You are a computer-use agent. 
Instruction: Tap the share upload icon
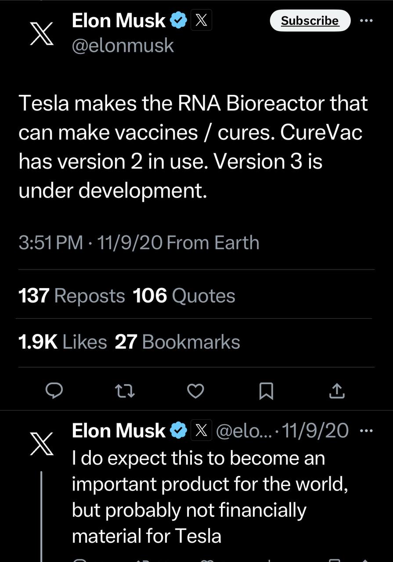[x=337, y=390]
